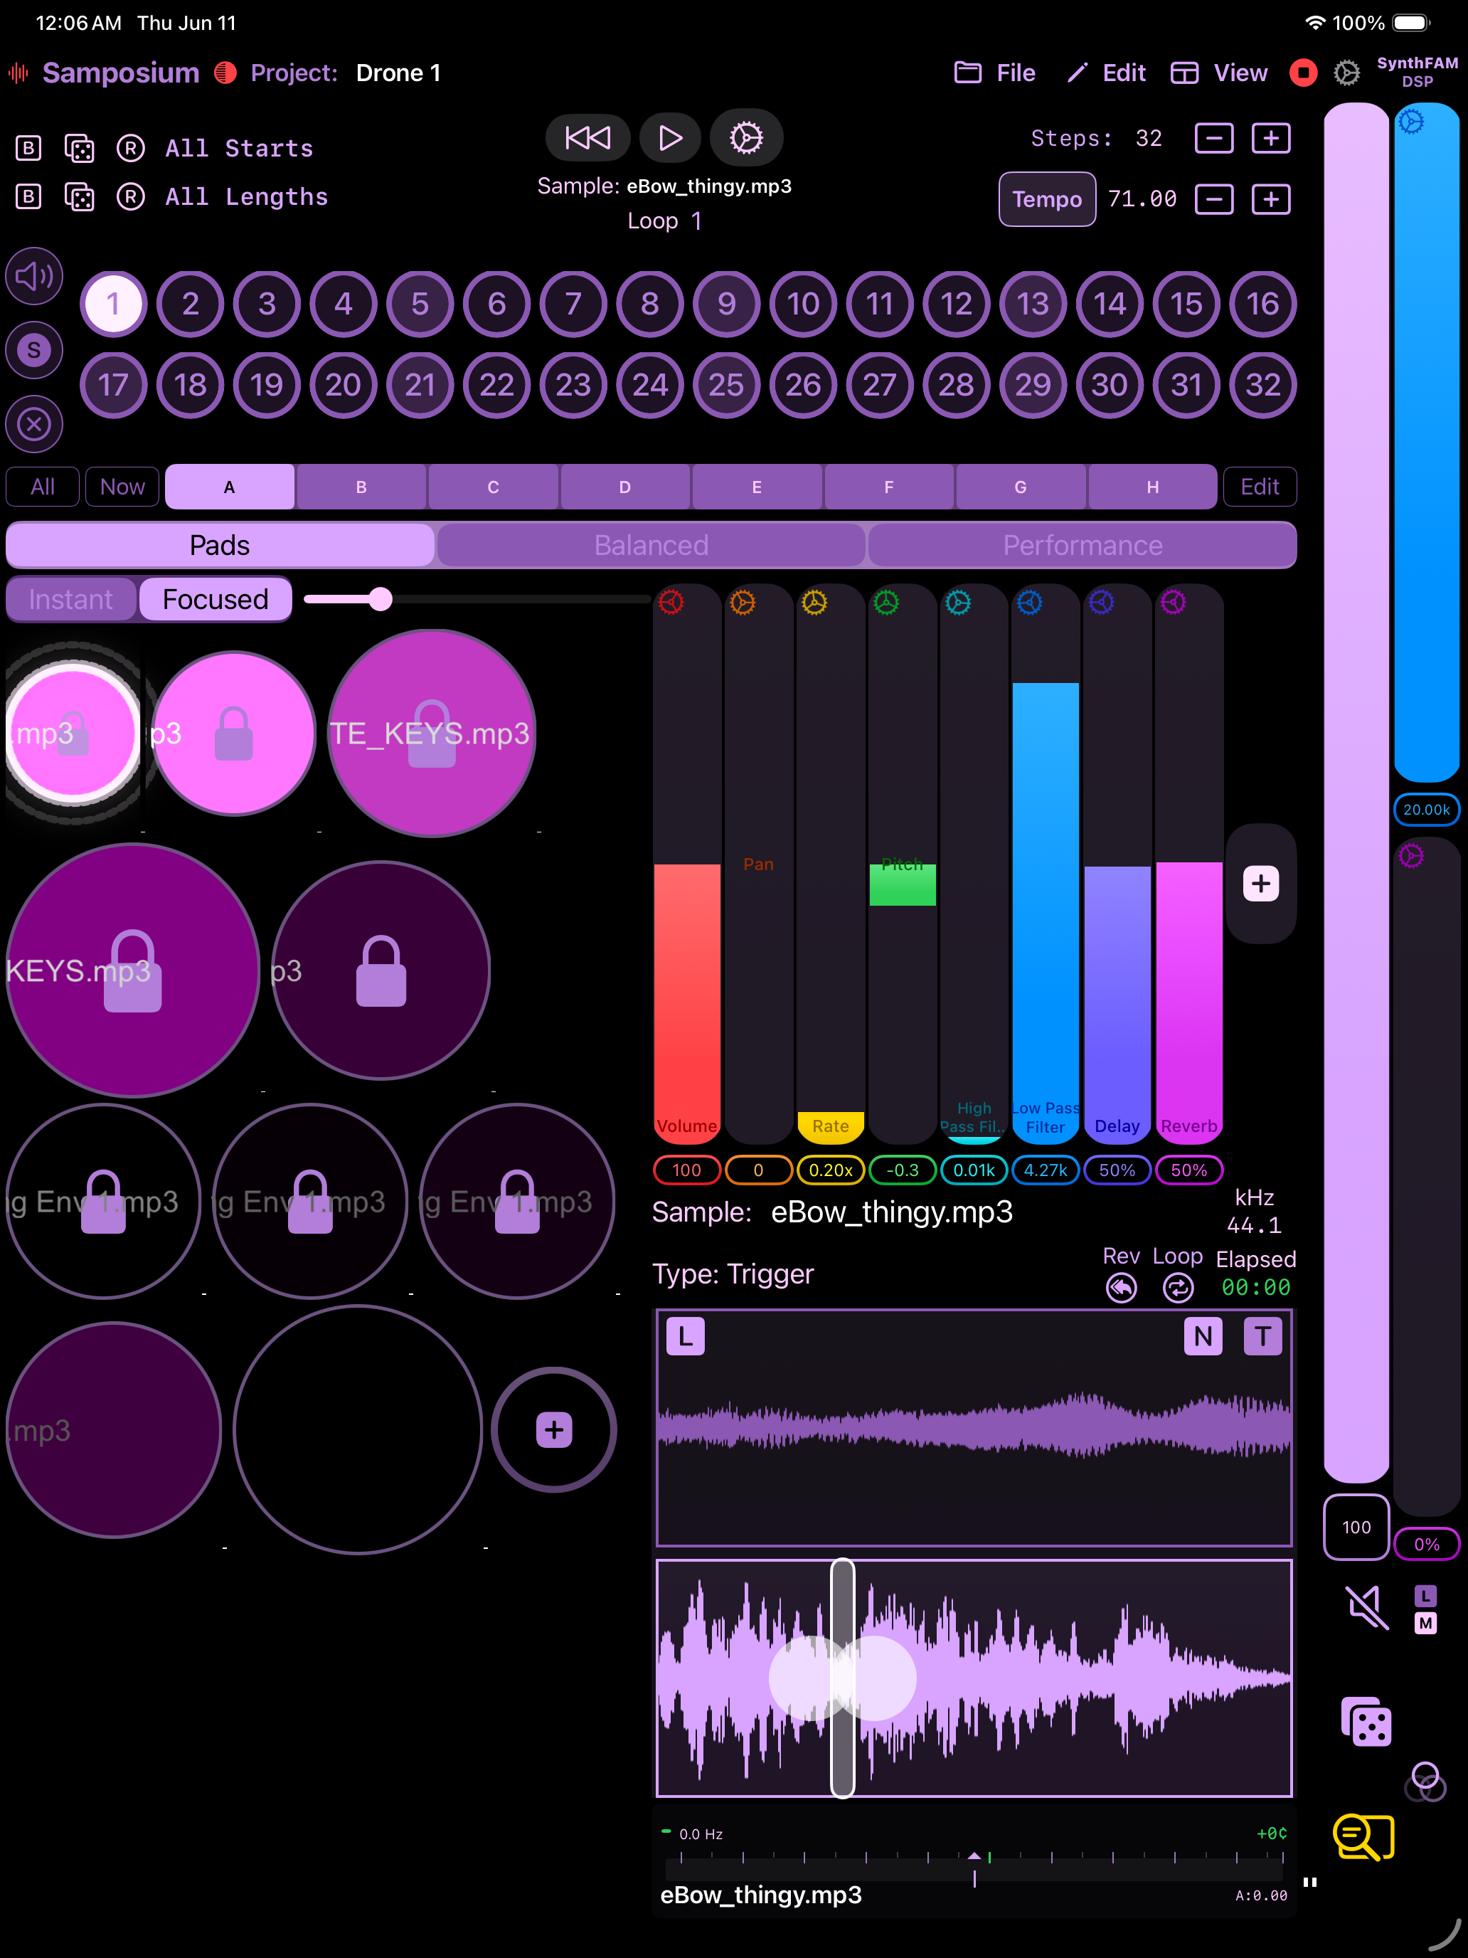Reset All Starts with R icon
Viewport: 1468px width, 1958px height.
131,148
